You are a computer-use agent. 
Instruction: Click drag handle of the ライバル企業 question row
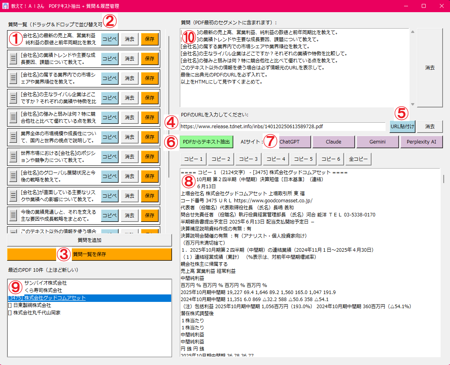pos(13,98)
